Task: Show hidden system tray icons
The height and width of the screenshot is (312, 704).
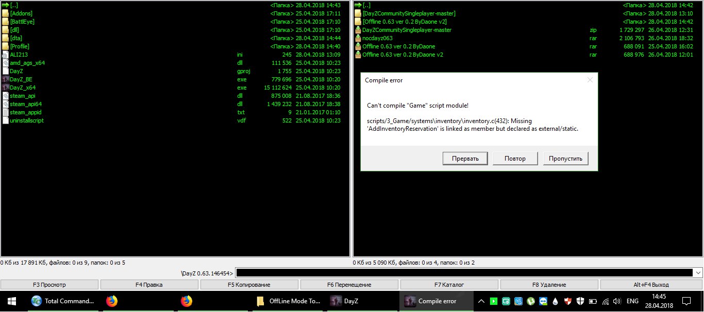Action: click(481, 301)
